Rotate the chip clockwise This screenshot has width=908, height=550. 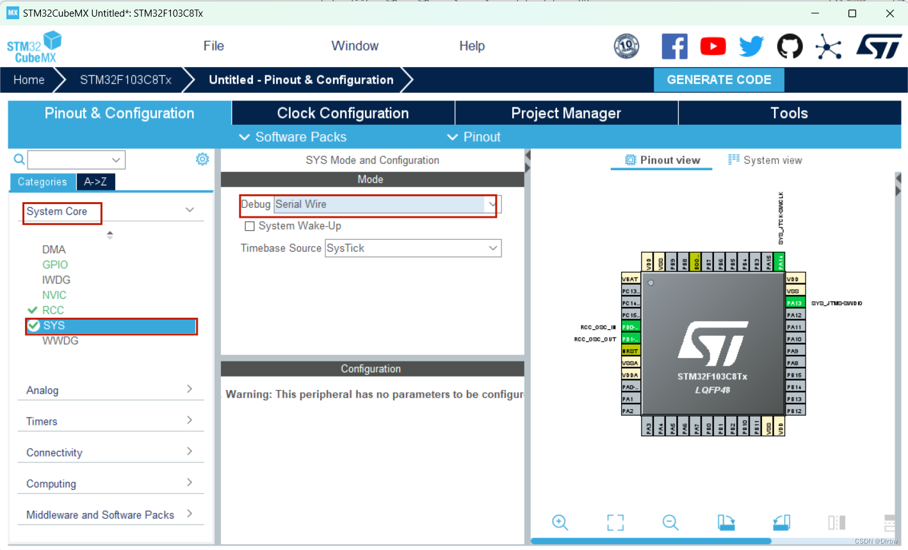726,522
